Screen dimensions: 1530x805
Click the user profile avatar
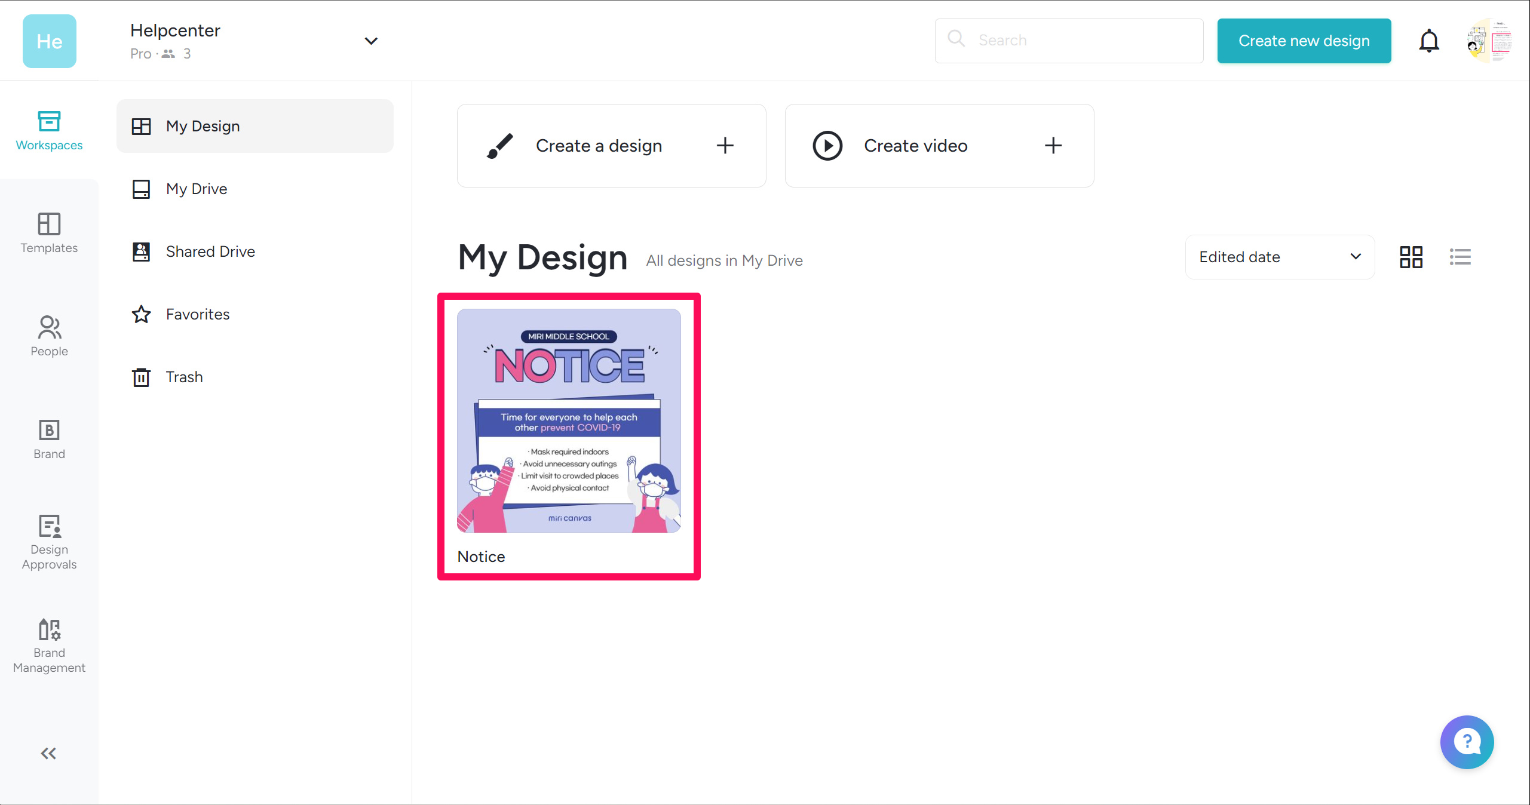tap(1489, 41)
